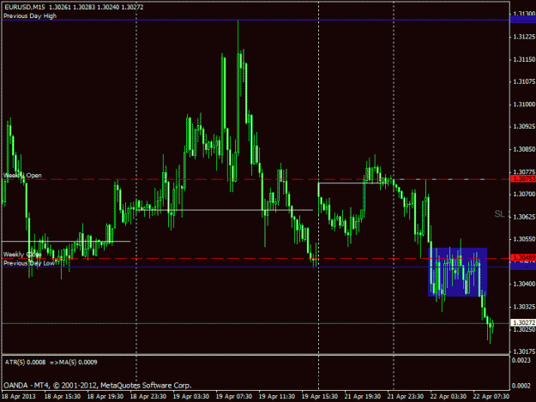Click the 19 Apr 11:30 time label
Image resolution: width=536 pixels, height=402 pixels.
click(x=277, y=397)
